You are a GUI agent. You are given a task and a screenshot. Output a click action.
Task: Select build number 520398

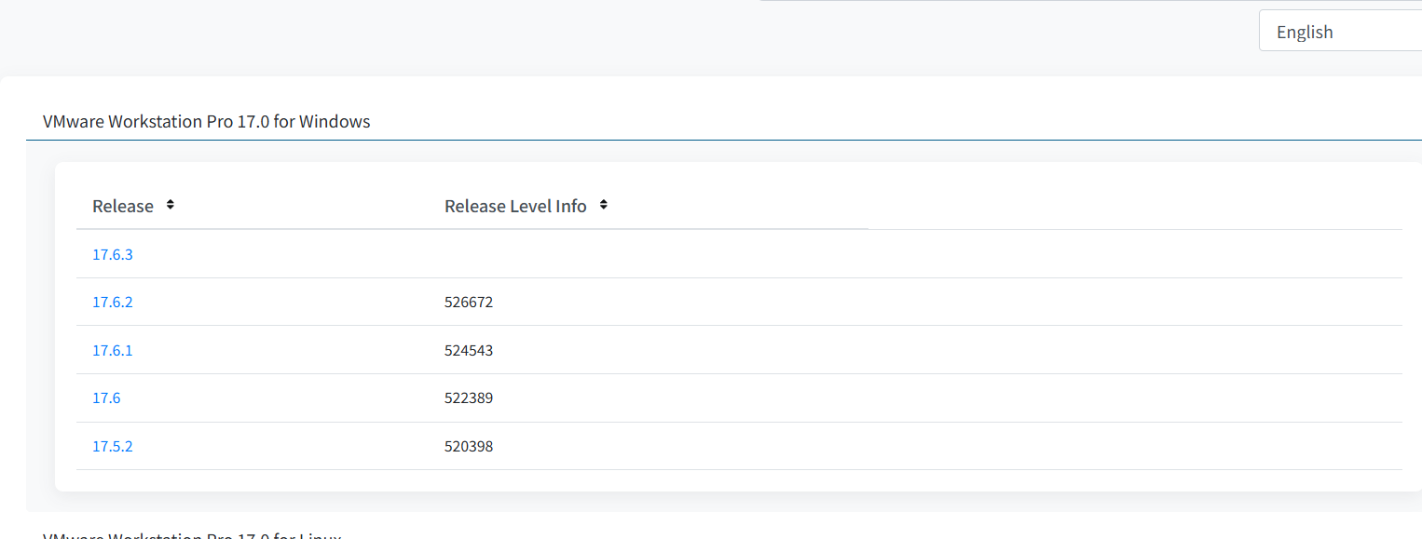469,447
